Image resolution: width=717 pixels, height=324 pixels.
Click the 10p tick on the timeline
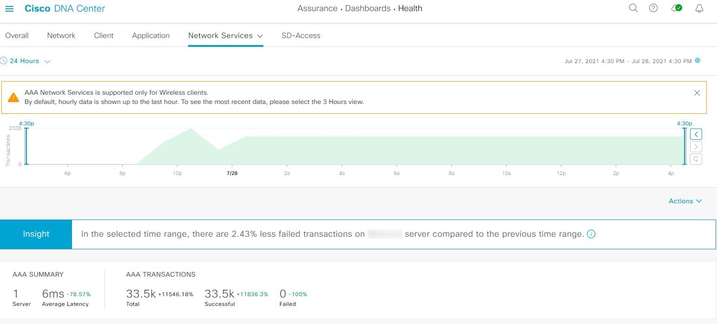click(177, 173)
